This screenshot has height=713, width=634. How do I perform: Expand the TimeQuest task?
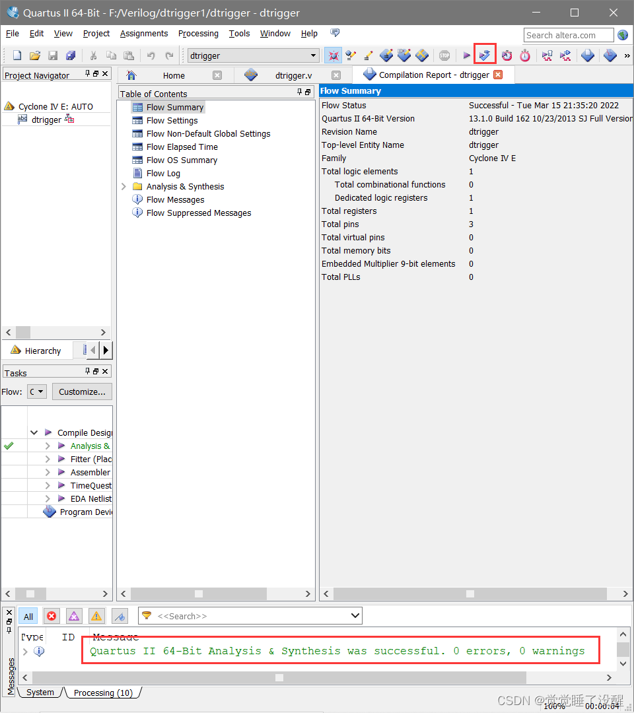48,485
